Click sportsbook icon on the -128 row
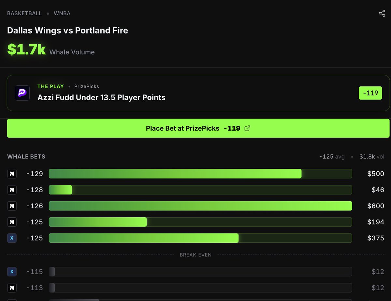This screenshot has height=301, width=391. pyautogui.click(x=12, y=190)
